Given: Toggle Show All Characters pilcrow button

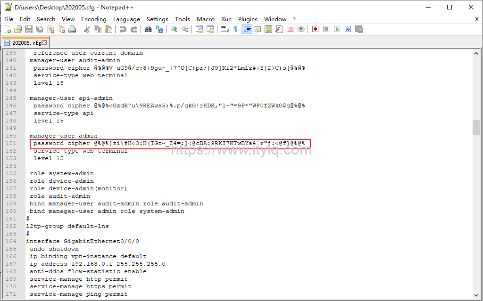Looking at the screenshot, I should pyautogui.click(x=235, y=29).
